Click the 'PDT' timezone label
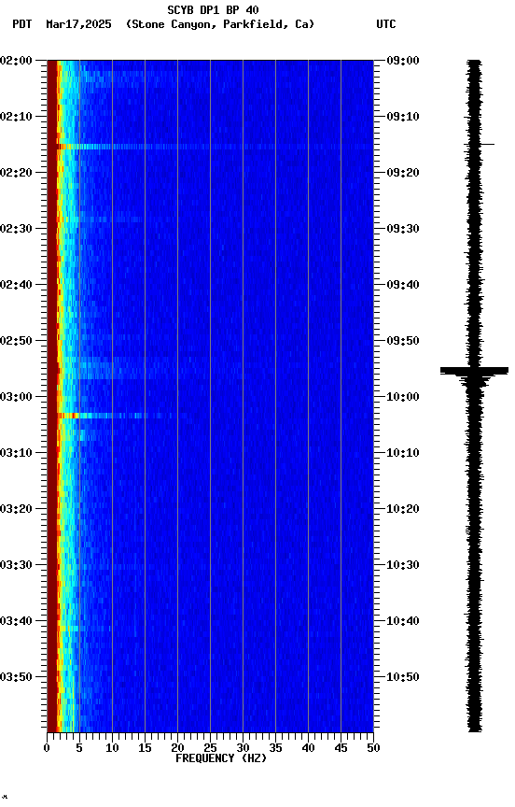This screenshot has height=807, width=515. 21,24
